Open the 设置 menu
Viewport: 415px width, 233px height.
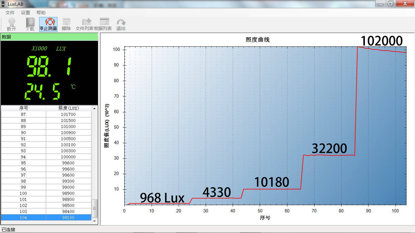coord(26,12)
